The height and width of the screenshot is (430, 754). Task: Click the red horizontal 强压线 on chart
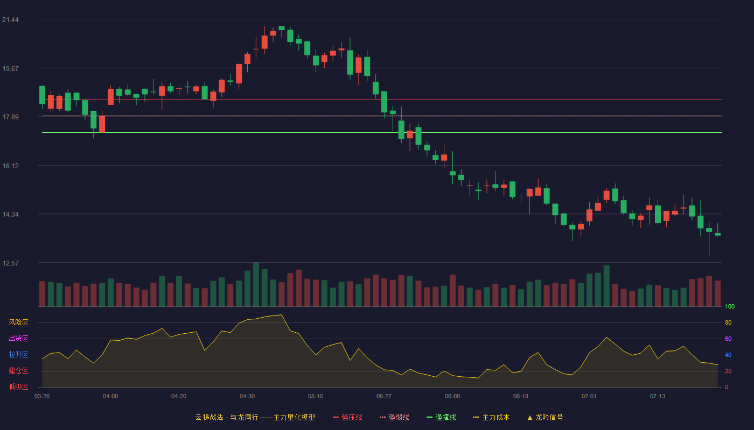coord(382,99)
